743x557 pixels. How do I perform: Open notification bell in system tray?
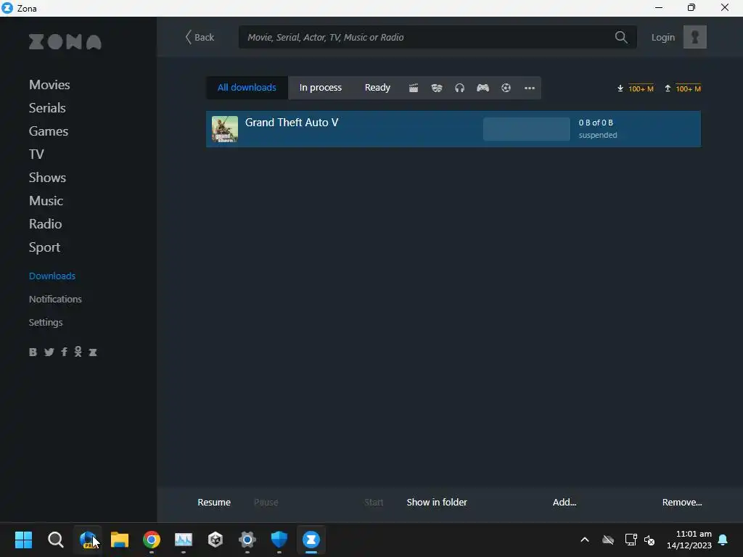[x=723, y=540]
